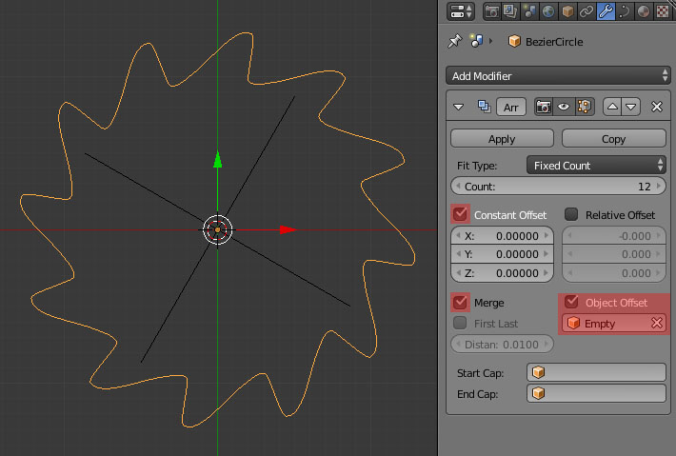Viewport: 676px width, 456px height.
Task: Click the BezierCircle breadcrumb name
Action: pyautogui.click(x=554, y=42)
